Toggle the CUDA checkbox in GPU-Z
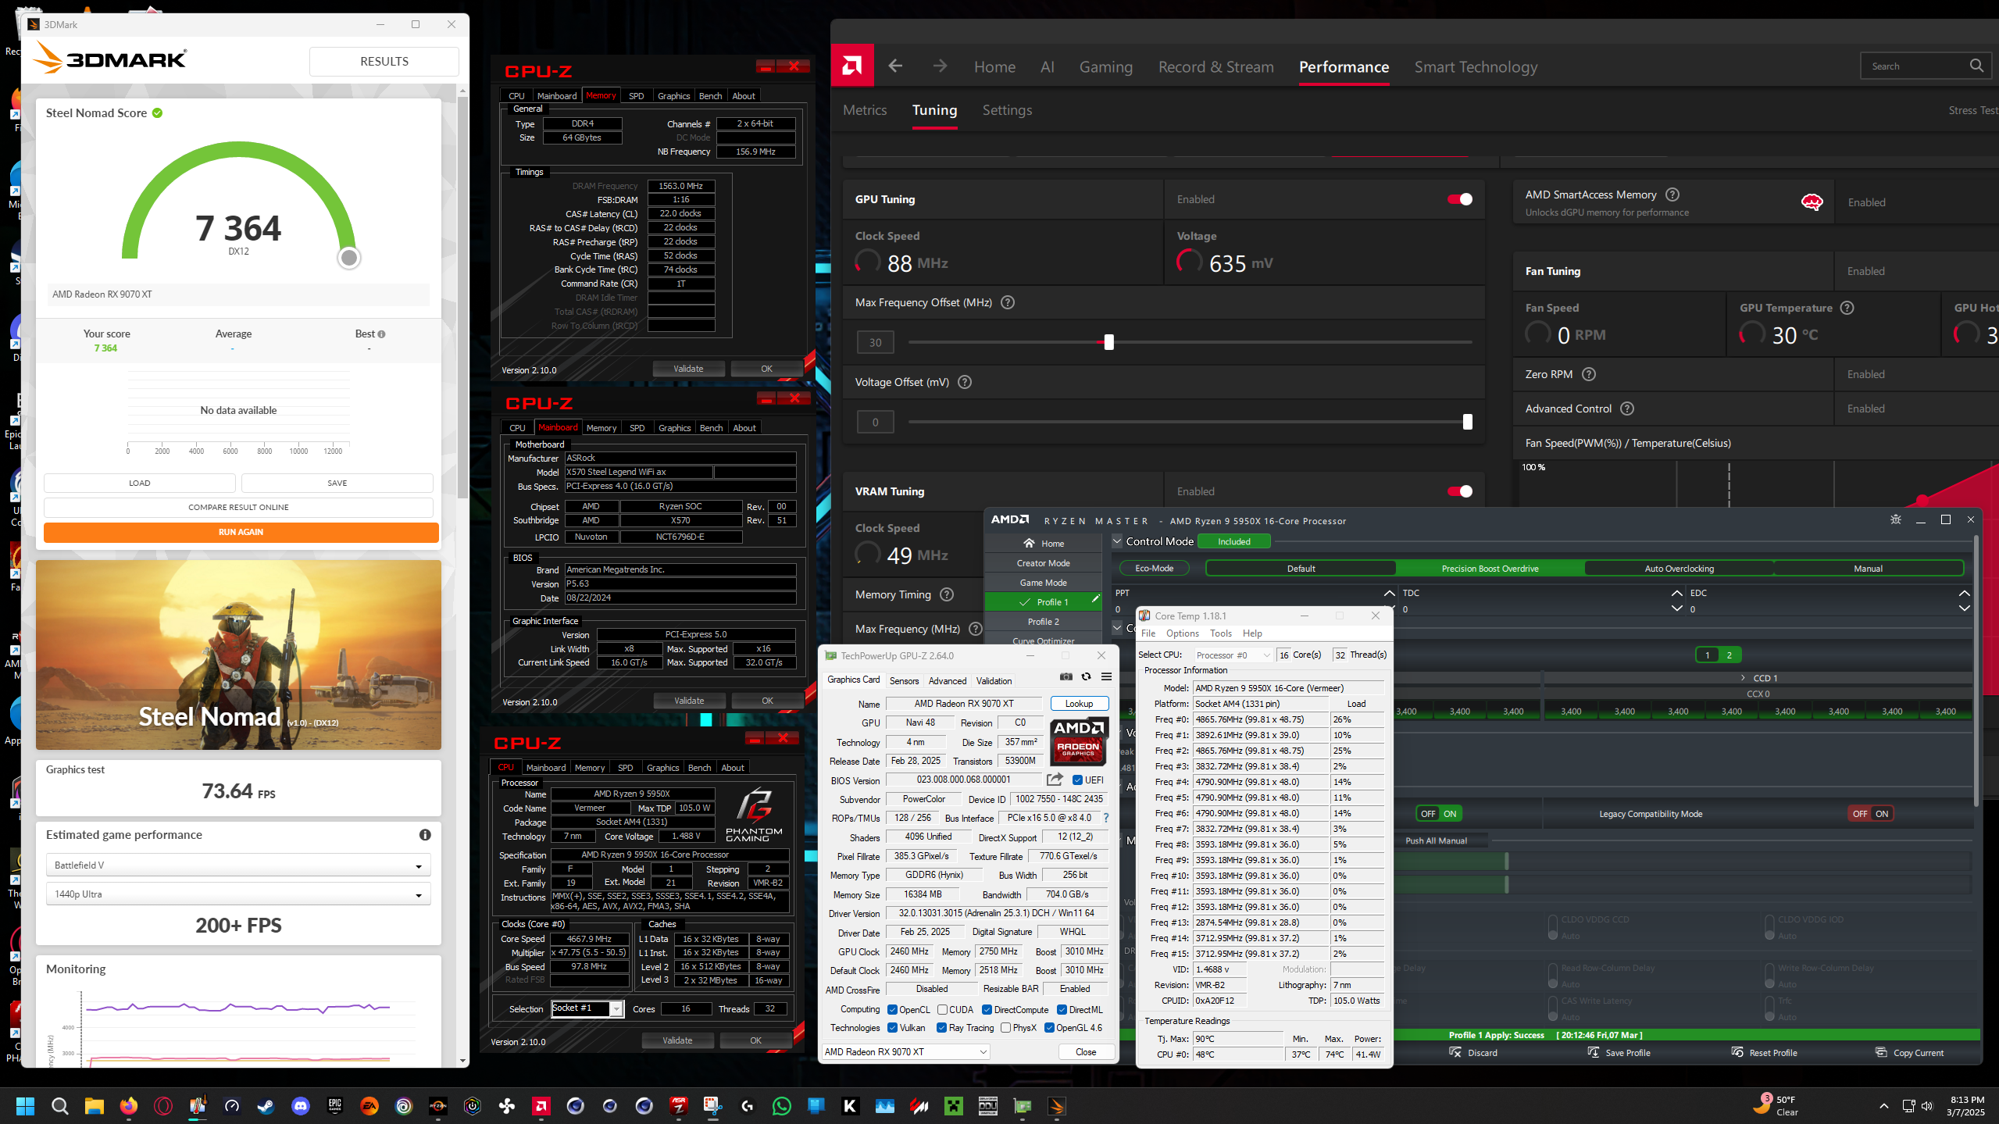 tap(942, 1009)
